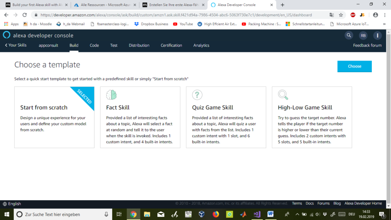
Task: Open the English language selector
Action: coord(12,204)
